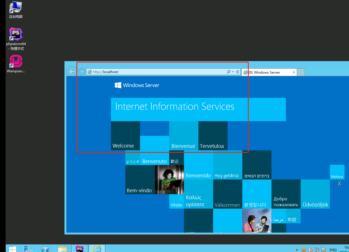The width and height of the screenshot is (349, 252).
Task: Click the Üdvözöljük tile
Action: tap(315, 194)
